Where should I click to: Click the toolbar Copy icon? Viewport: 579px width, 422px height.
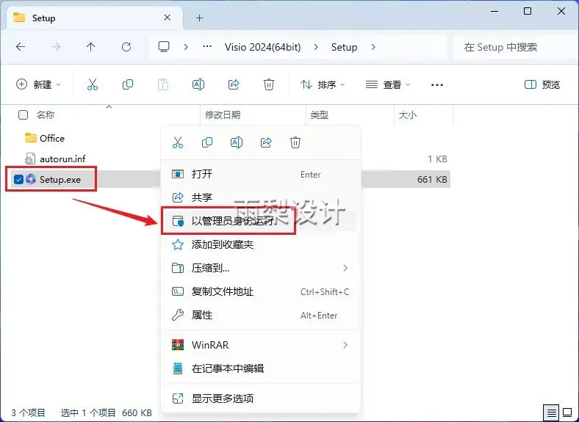pyautogui.click(x=128, y=85)
